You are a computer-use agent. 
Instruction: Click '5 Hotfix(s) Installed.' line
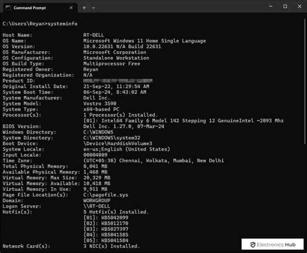116,212
